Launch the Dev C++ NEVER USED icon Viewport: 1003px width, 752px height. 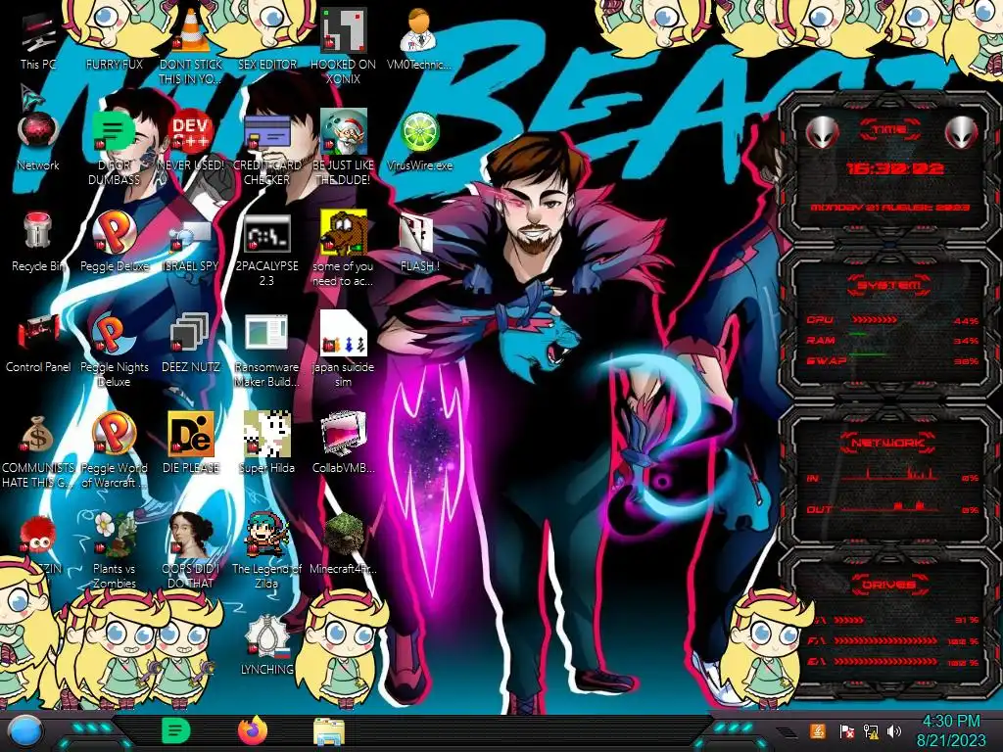(x=191, y=141)
